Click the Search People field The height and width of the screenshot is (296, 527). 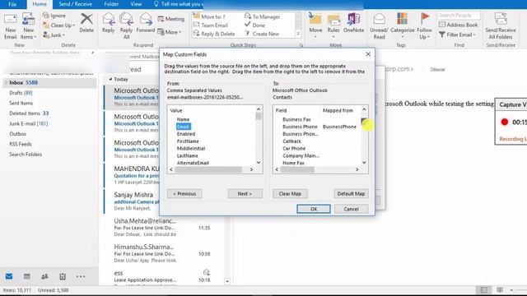pyautogui.click(x=459, y=16)
